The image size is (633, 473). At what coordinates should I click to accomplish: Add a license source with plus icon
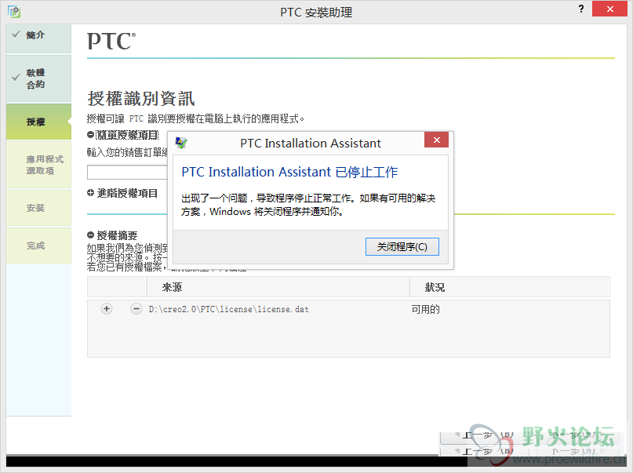coord(107,309)
